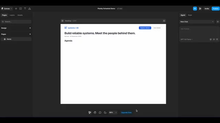Image resolution: width=220 pixels, height=123 pixels.
Task: Switch to the Style tab
Action: (x=190, y=15)
